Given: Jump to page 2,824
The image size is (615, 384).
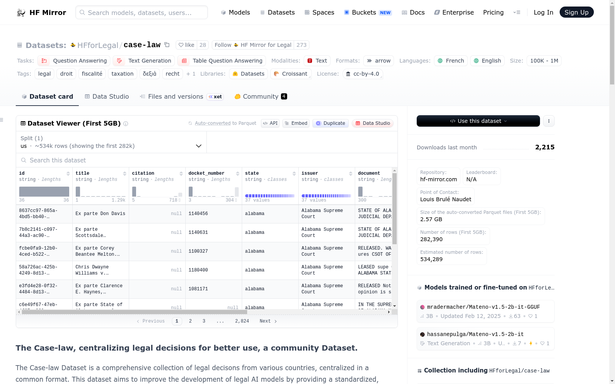Looking at the screenshot, I should pyautogui.click(x=242, y=321).
